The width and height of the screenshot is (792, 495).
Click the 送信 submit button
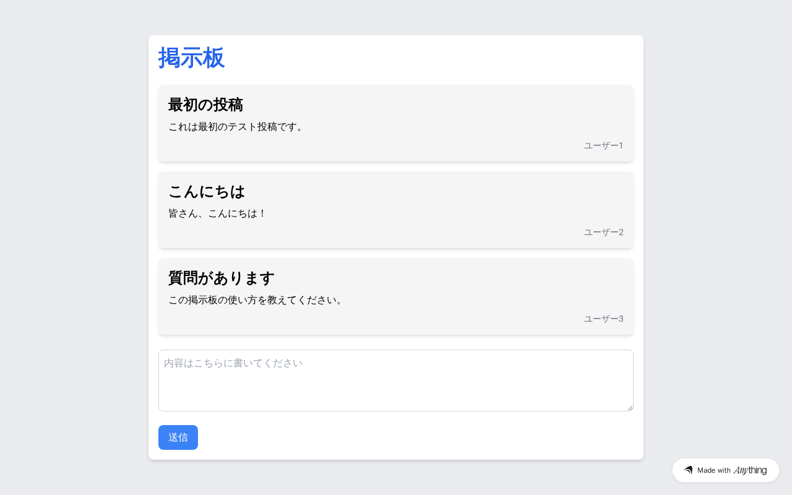[x=178, y=437]
